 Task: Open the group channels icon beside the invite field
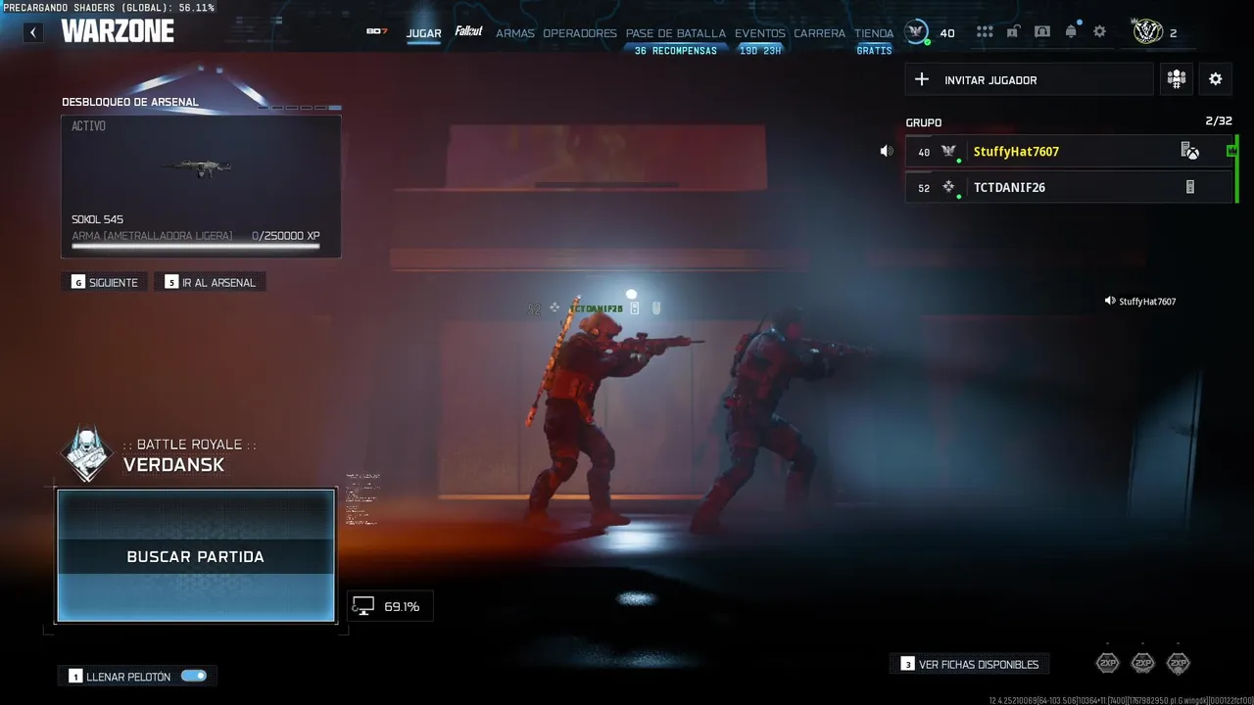1177,79
